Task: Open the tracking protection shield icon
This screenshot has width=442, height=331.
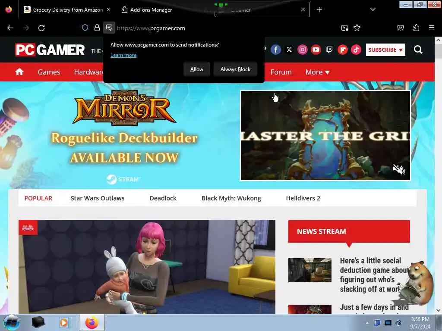Action: [85, 28]
